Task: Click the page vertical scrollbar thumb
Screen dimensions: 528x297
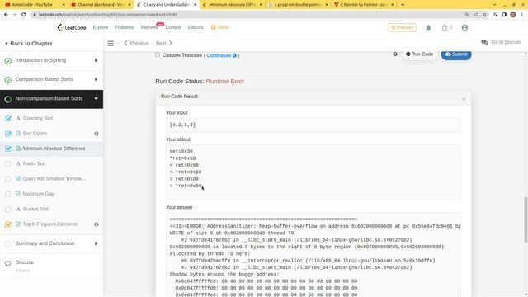Action: (526, 219)
